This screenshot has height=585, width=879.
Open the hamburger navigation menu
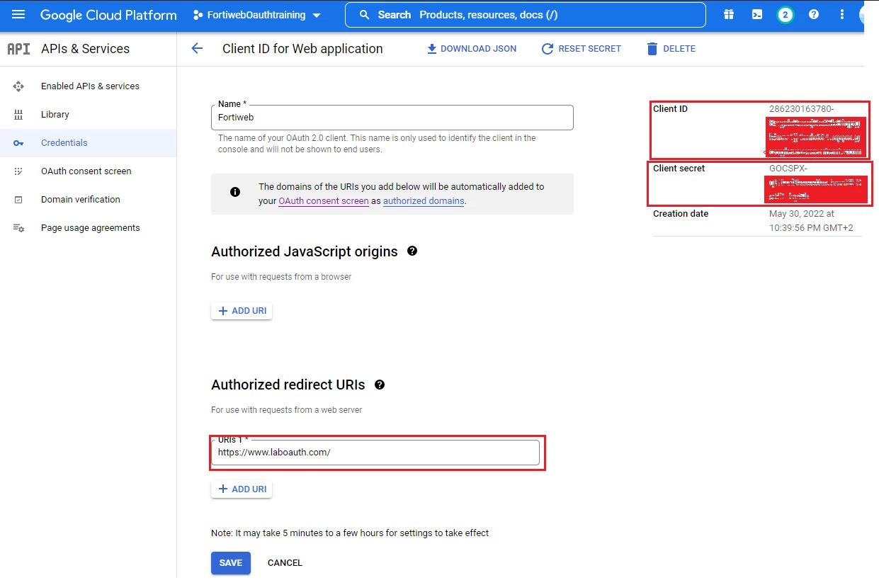(18, 15)
